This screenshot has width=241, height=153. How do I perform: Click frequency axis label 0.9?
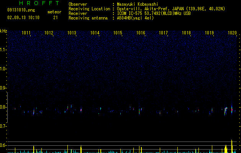pyautogui.click(x=3, y=88)
